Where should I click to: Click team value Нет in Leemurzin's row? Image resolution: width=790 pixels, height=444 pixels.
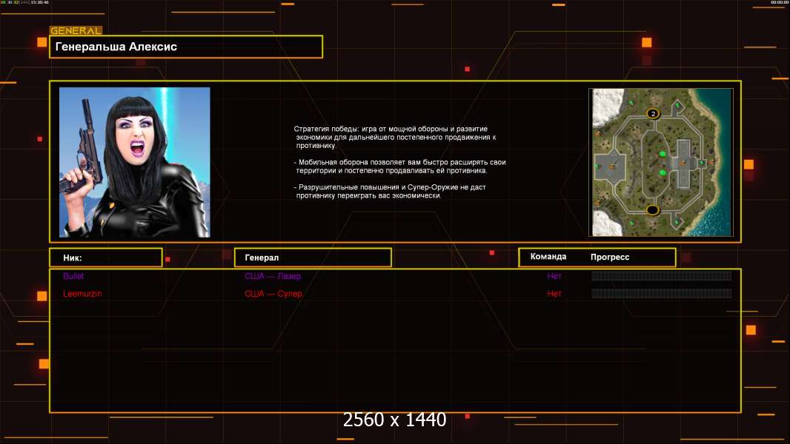point(554,294)
